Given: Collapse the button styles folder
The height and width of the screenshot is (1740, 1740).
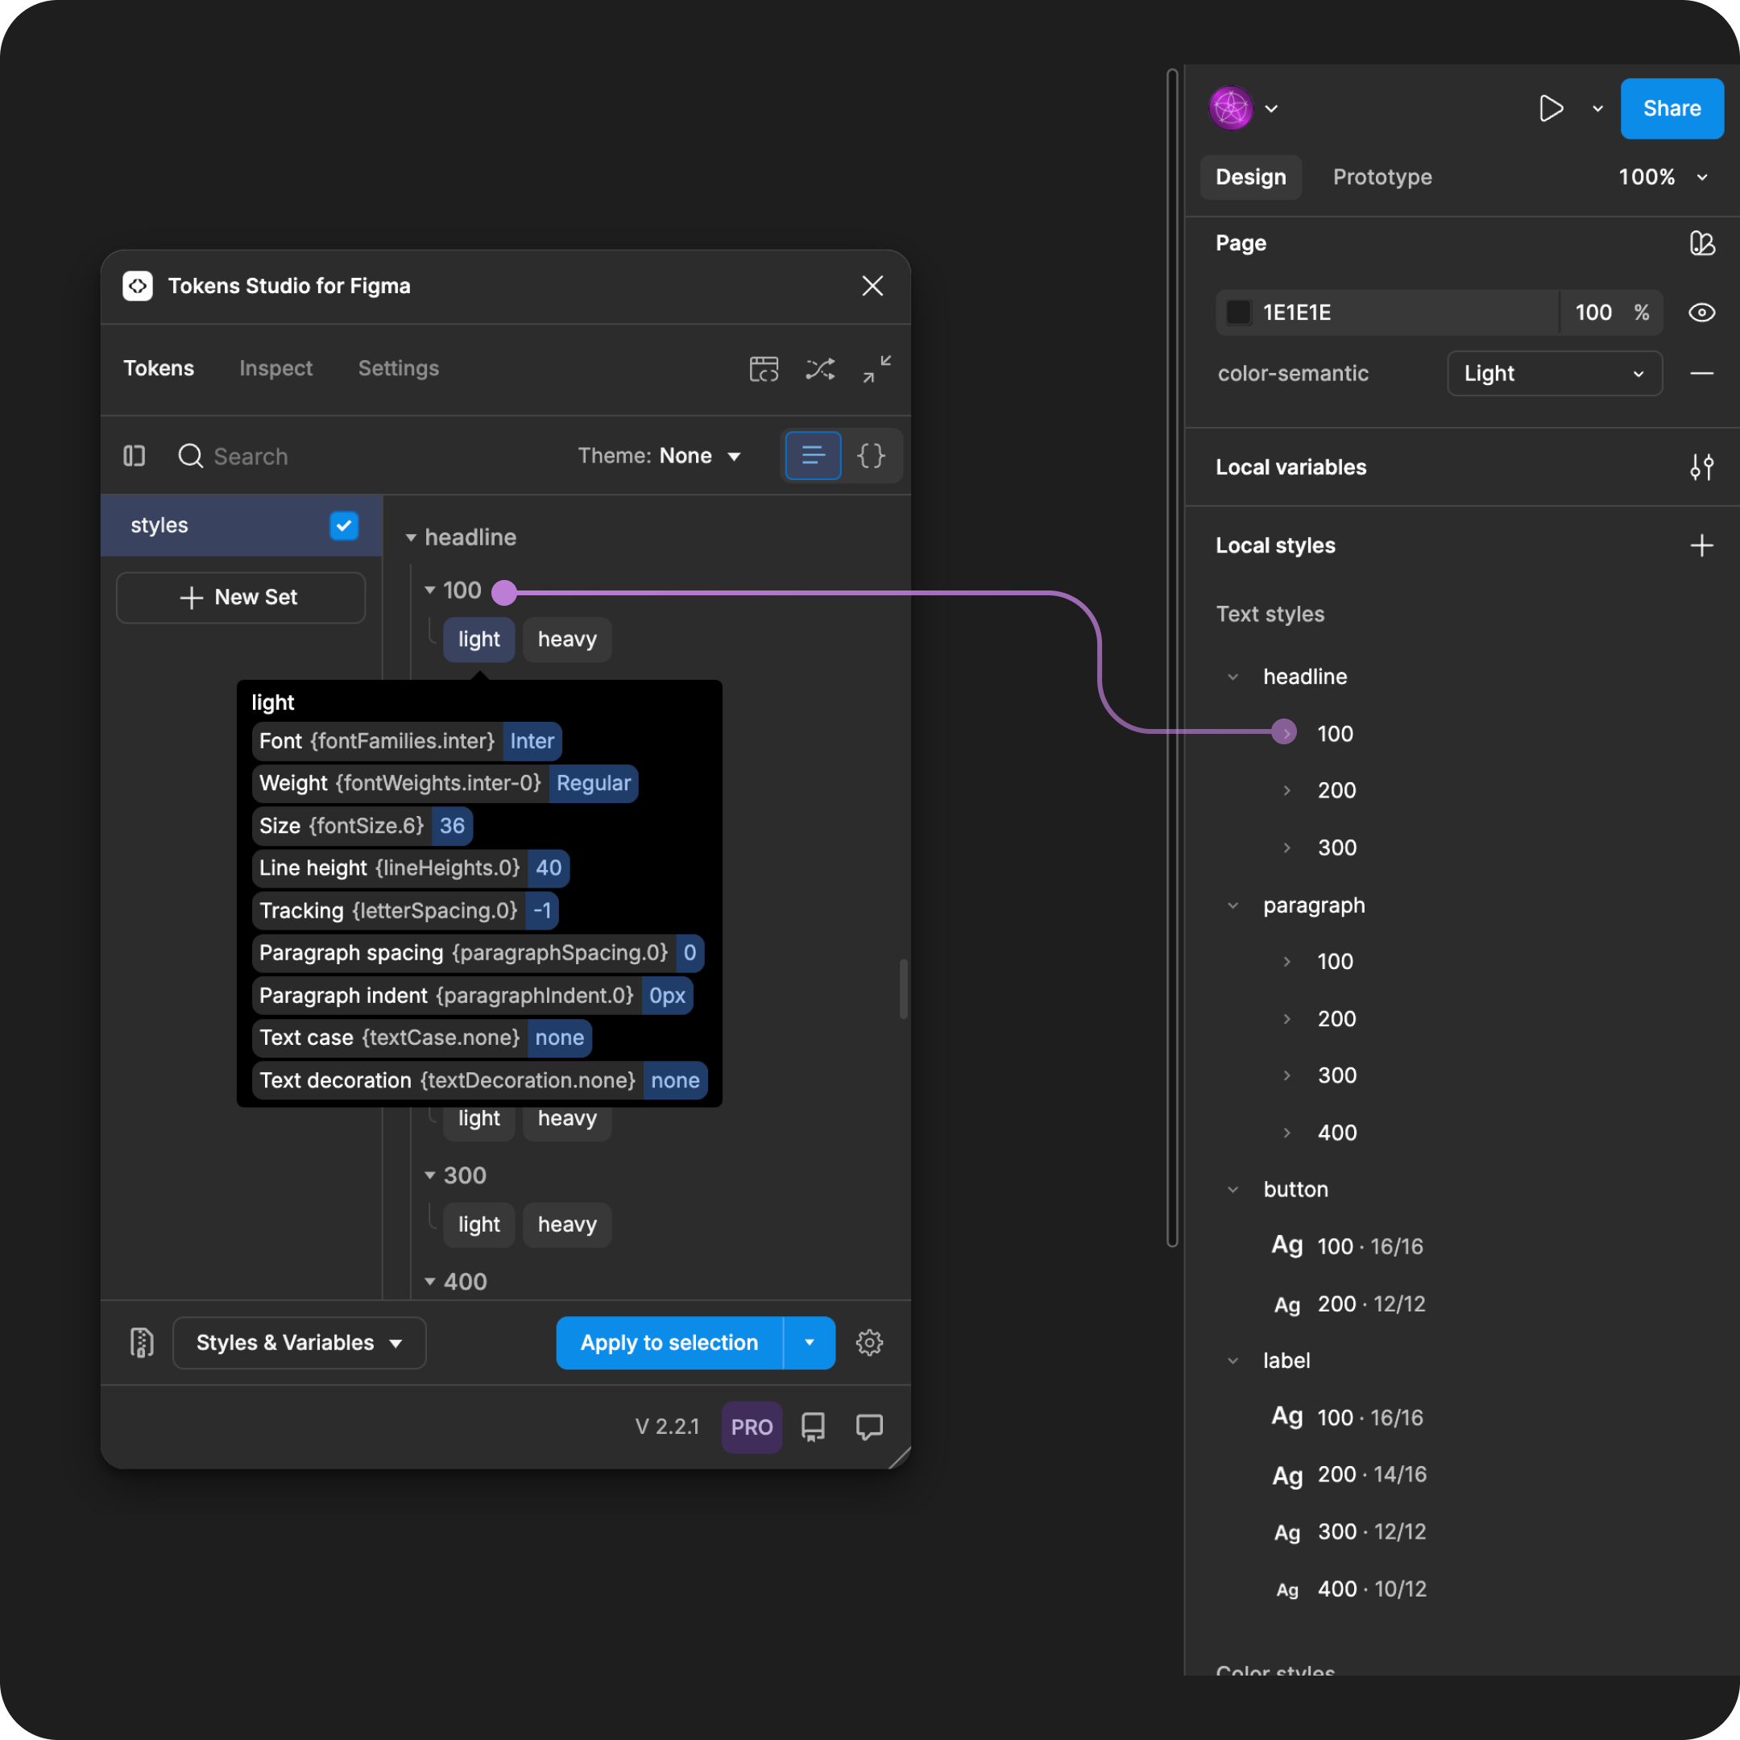Looking at the screenshot, I should click(1233, 1189).
